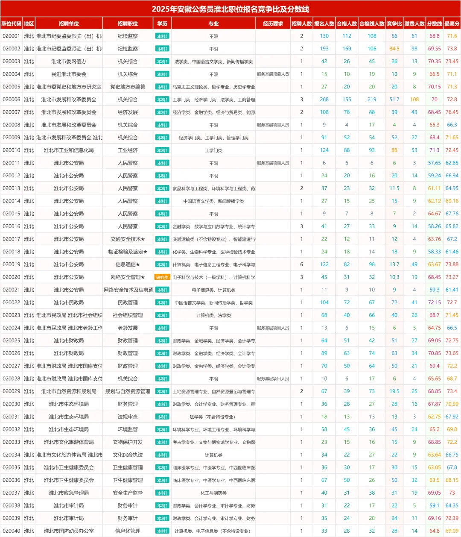
Task: Click the major cell 化工与制药类
Action: tap(213, 493)
